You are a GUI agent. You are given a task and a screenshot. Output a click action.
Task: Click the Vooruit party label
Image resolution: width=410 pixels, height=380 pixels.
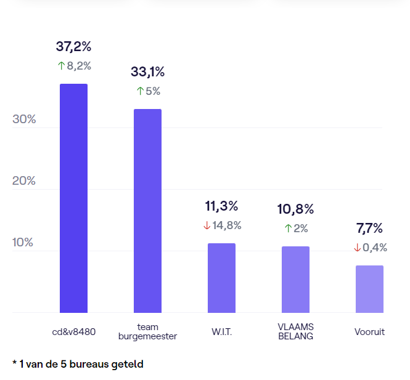[x=369, y=332]
